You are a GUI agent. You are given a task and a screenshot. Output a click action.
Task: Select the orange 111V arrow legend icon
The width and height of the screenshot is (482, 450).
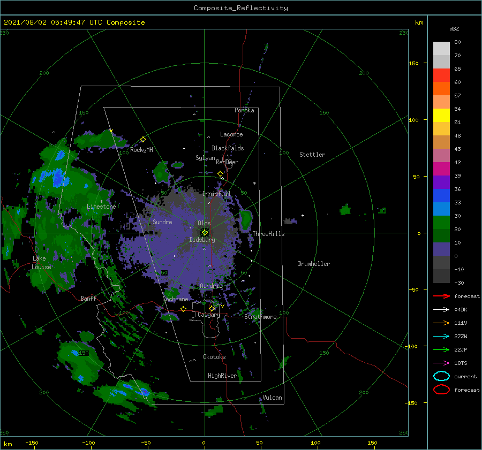click(x=441, y=323)
